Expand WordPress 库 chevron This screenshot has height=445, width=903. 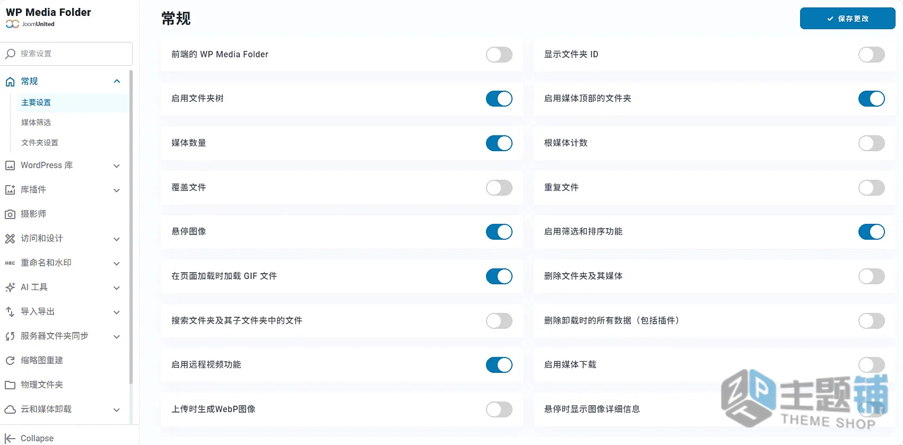(x=117, y=166)
